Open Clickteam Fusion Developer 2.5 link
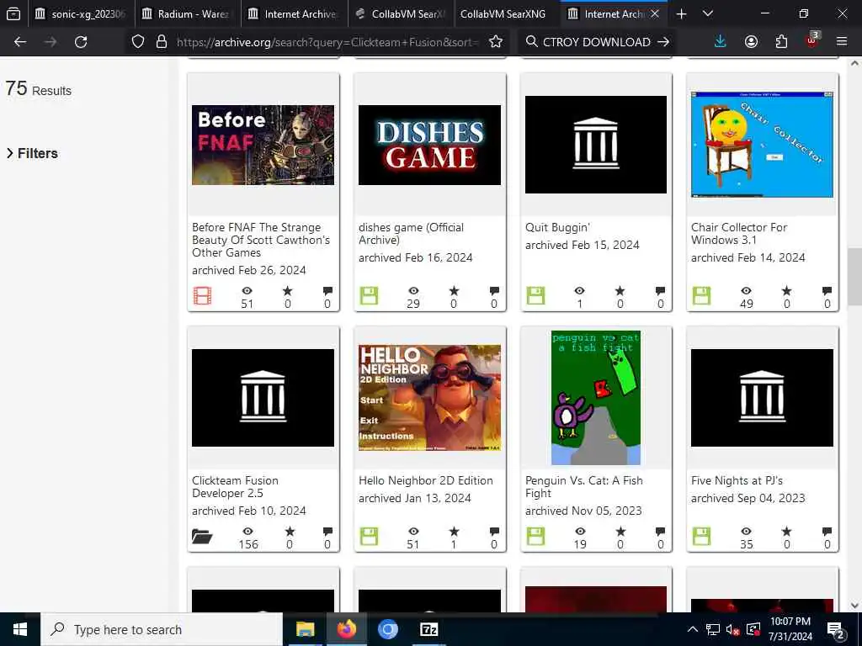 pyautogui.click(x=235, y=487)
